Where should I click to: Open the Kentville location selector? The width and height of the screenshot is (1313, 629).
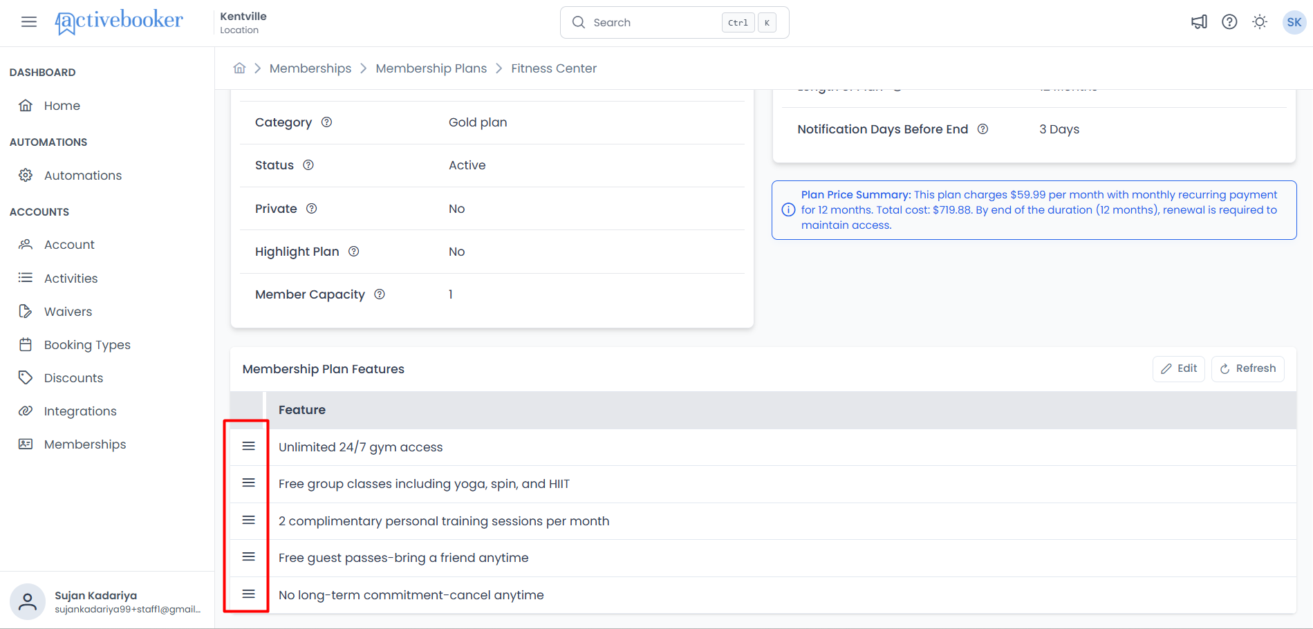pos(243,22)
